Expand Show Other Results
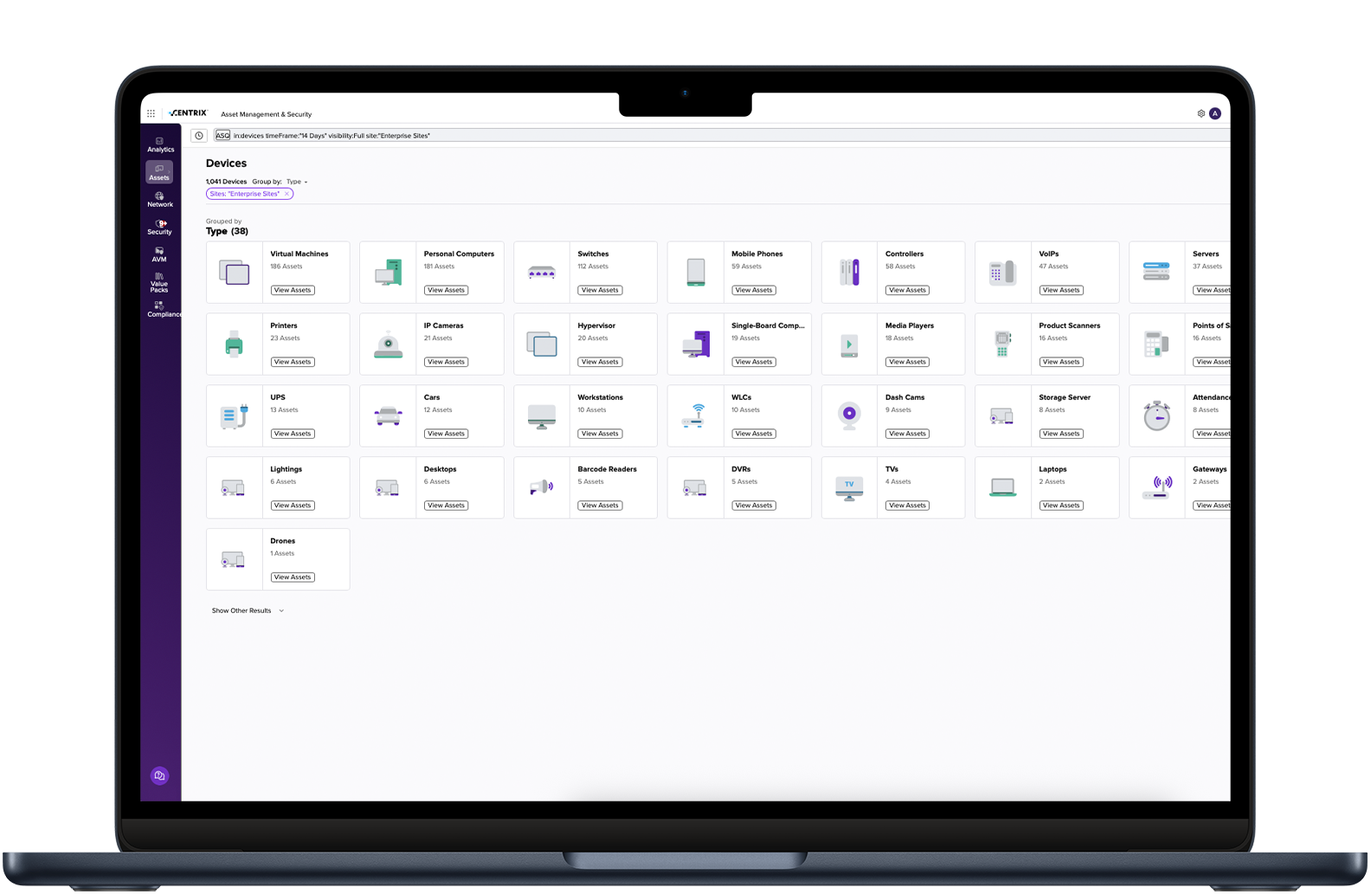 (248, 611)
